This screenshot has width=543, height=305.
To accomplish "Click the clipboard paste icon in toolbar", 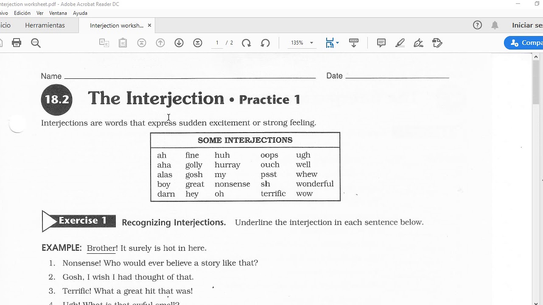I will tap(123, 43).
